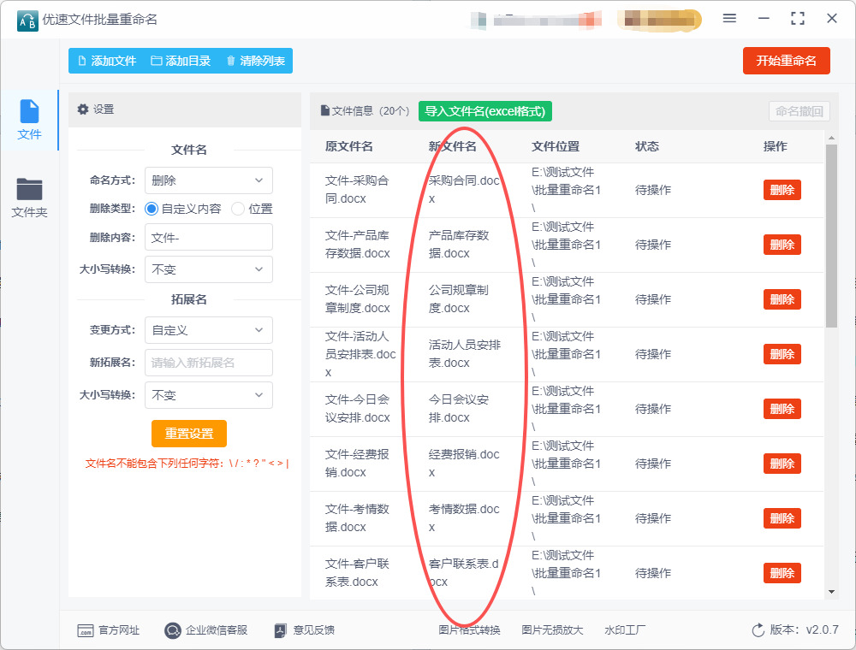Delete the 文件-采购合同.docx row
Viewport: 856px width, 650px height.
(x=782, y=190)
